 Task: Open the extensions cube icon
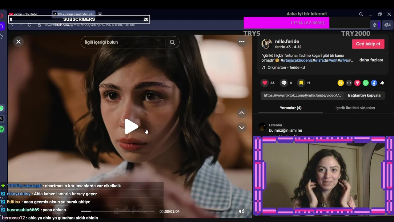[x=374, y=25]
